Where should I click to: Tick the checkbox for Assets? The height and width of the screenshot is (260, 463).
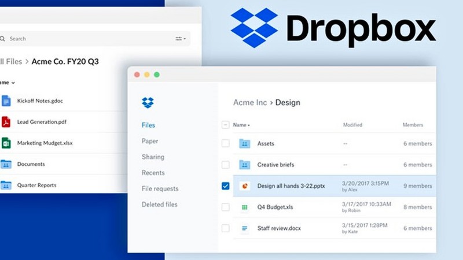pos(225,143)
